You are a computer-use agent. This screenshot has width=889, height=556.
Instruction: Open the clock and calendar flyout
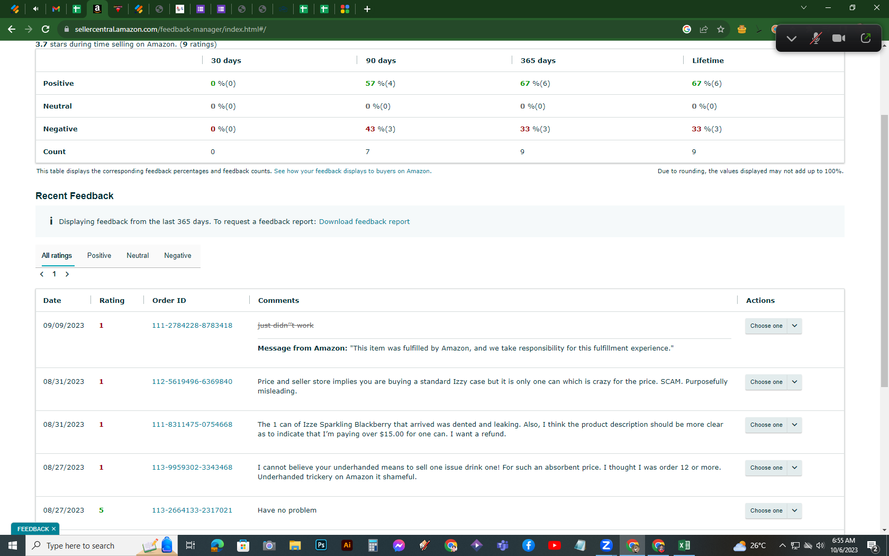(x=844, y=545)
